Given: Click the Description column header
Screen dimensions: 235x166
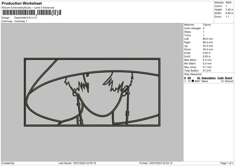Looking at the screenshot, I should point(208,78).
